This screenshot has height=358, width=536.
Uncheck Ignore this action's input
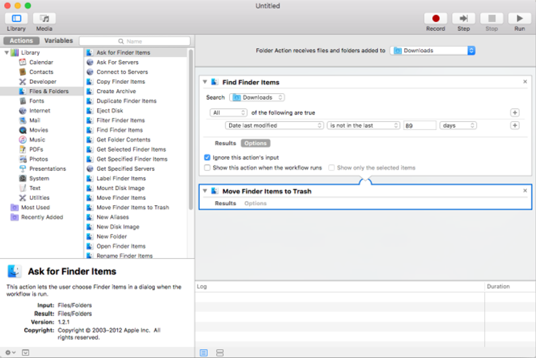click(207, 158)
